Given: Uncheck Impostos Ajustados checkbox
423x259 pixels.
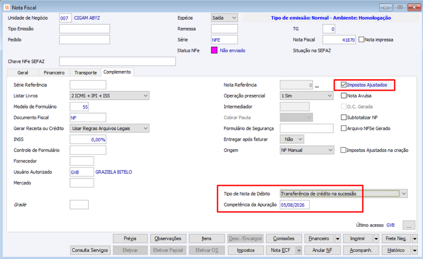Looking at the screenshot, I should point(343,85).
